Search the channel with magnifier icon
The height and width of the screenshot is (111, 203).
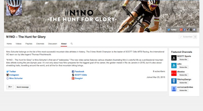72,44
